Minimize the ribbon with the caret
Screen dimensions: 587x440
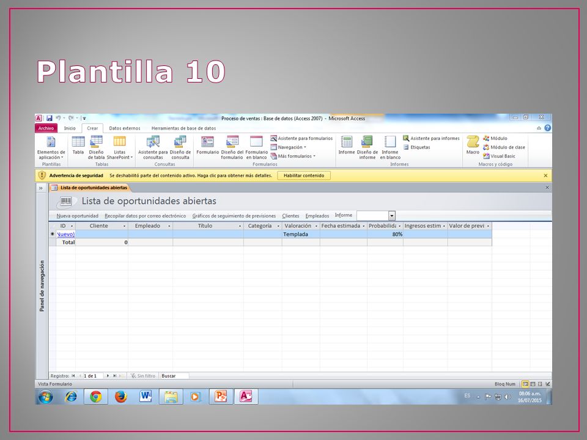tap(539, 128)
